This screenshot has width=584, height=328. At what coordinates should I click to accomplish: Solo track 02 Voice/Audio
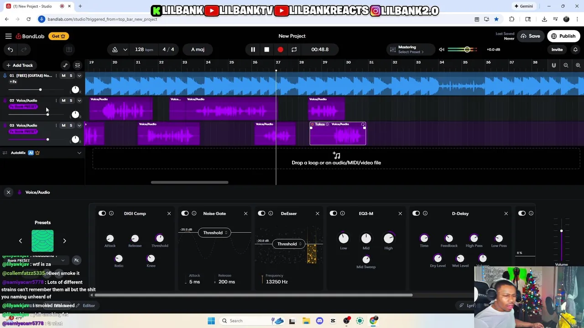(71, 100)
